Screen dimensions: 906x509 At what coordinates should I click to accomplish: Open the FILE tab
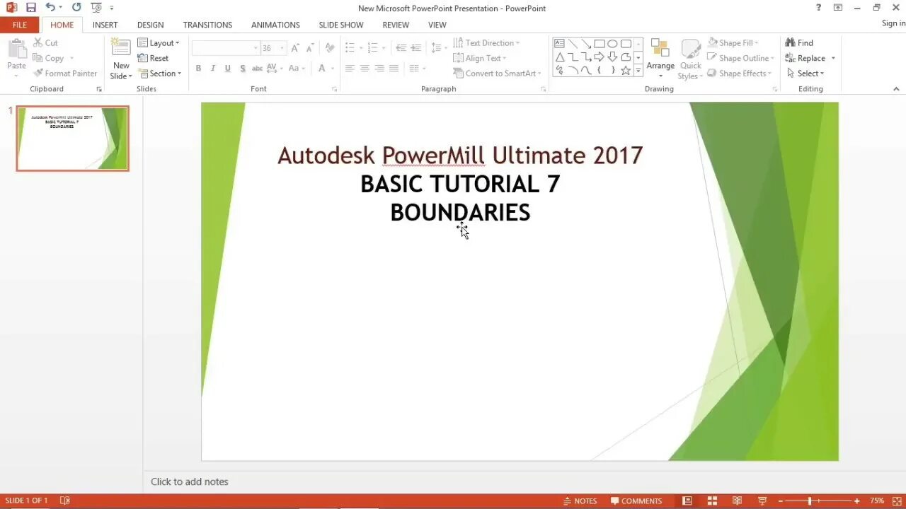tap(20, 25)
